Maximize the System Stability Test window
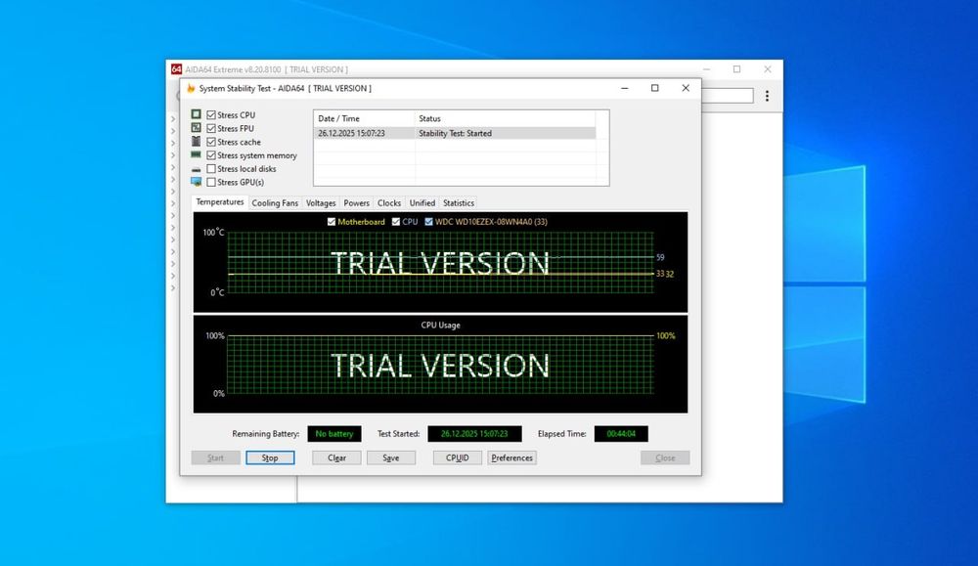This screenshot has height=566, width=978. pyautogui.click(x=655, y=88)
